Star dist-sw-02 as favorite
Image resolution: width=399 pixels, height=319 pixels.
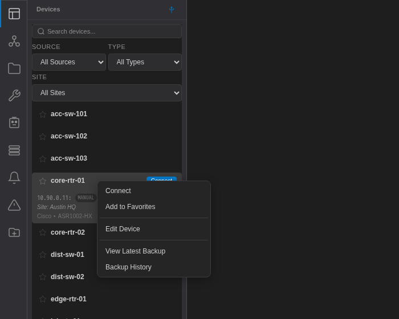click(43, 277)
